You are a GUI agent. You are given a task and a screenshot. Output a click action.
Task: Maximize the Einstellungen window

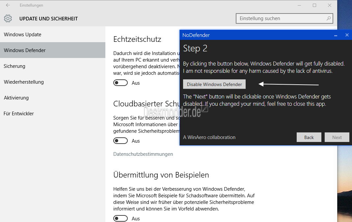pyautogui.click(x=314, y=5)
